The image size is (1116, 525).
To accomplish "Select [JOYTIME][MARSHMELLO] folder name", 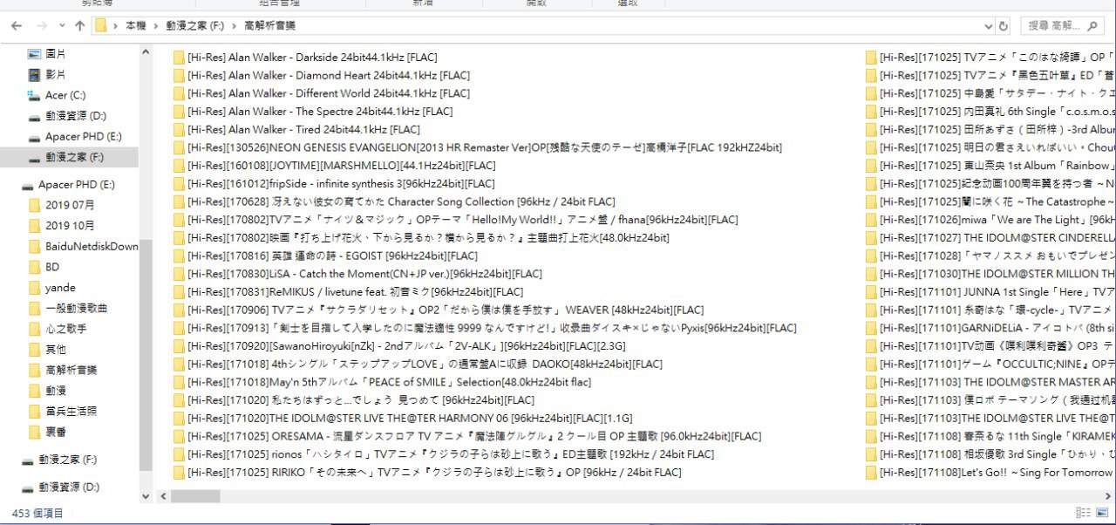I will [x=341, y=166].
